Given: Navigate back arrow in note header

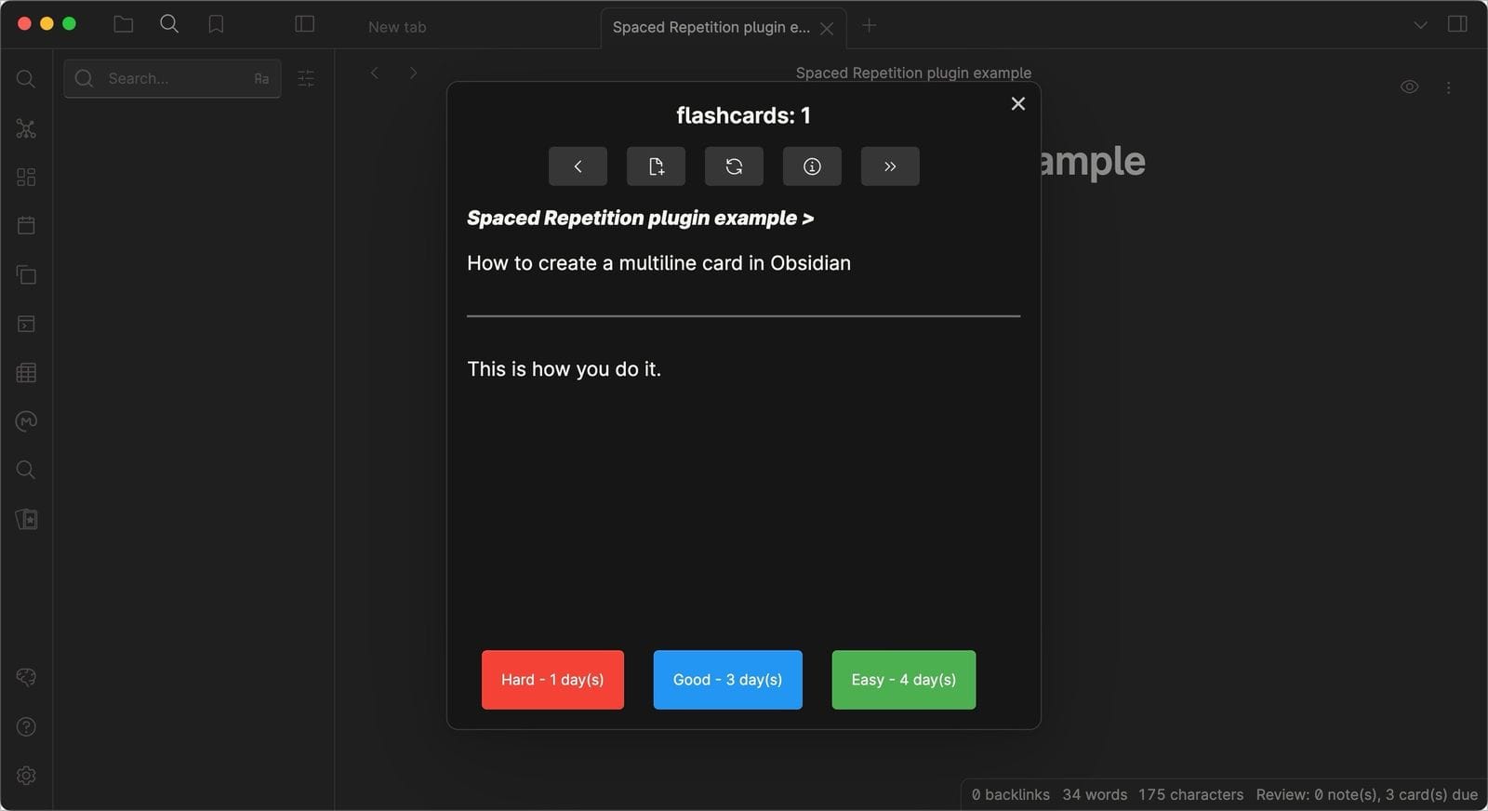Looking at the screenshot, I should (374, 73).
